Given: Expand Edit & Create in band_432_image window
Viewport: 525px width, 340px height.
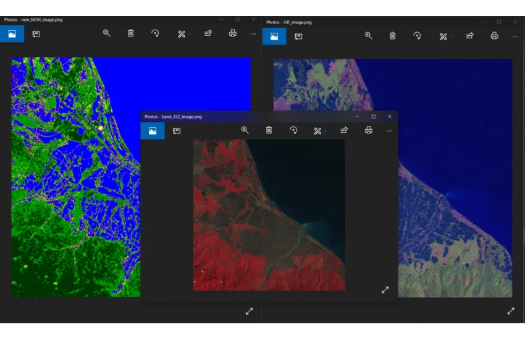Looking at the screenshot, I should 319,131.
